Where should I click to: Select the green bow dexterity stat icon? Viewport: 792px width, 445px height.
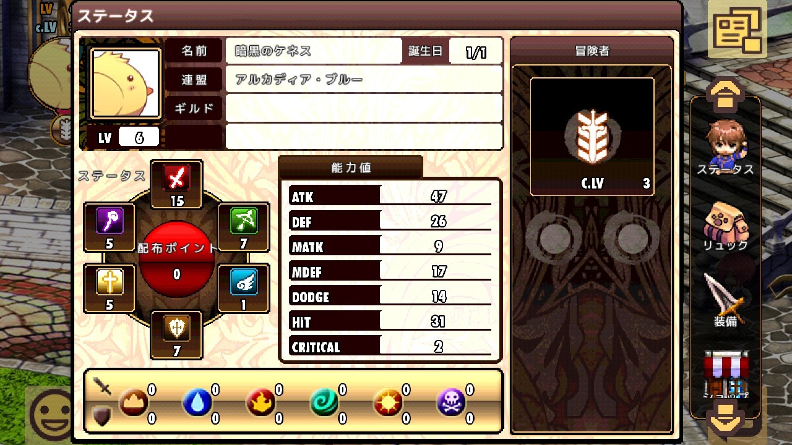244,221
